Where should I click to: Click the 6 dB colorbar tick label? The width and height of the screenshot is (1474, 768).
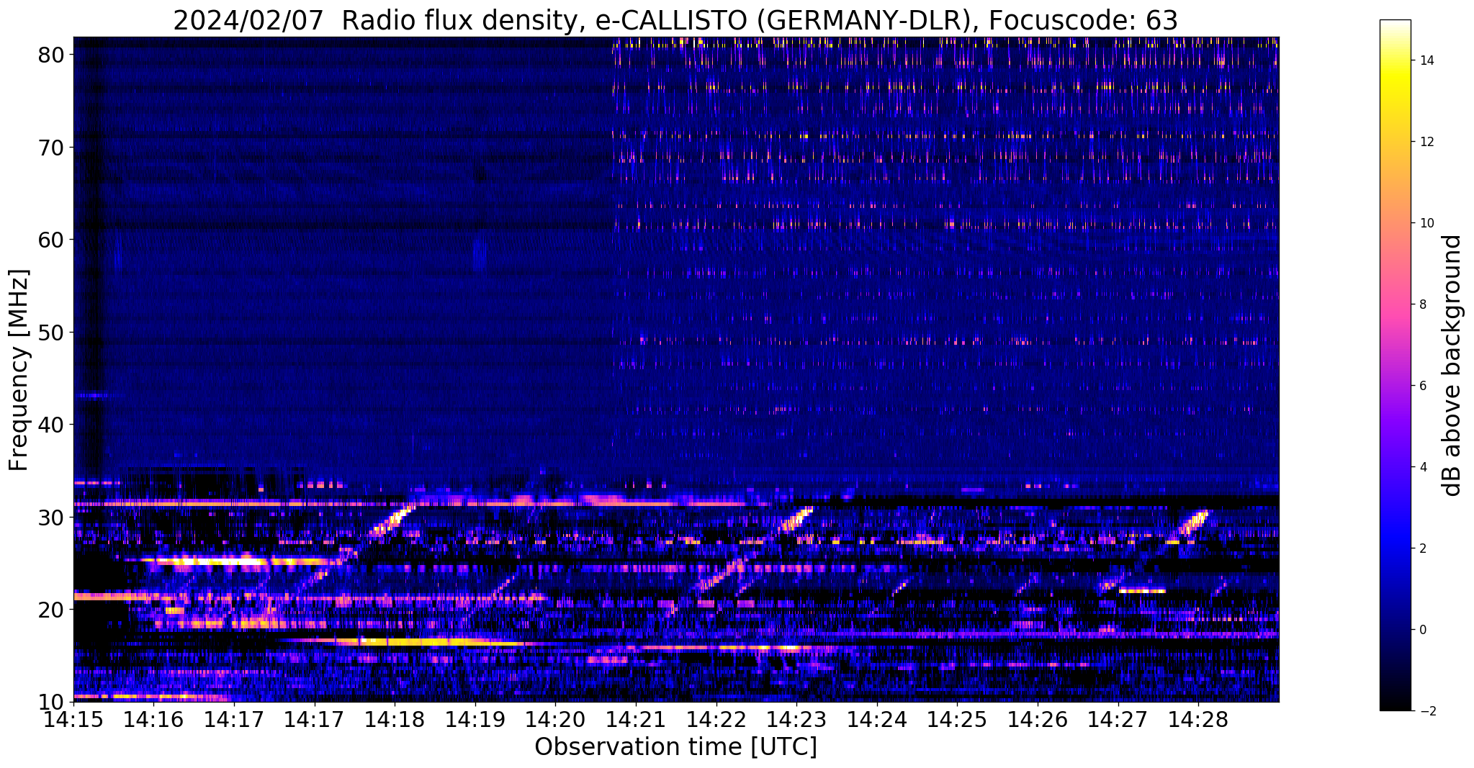coord(1423,386)
